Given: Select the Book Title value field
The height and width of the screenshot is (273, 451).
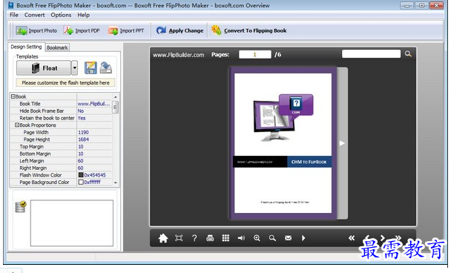Looking at the screenshot, I should [x=94, y=104].
